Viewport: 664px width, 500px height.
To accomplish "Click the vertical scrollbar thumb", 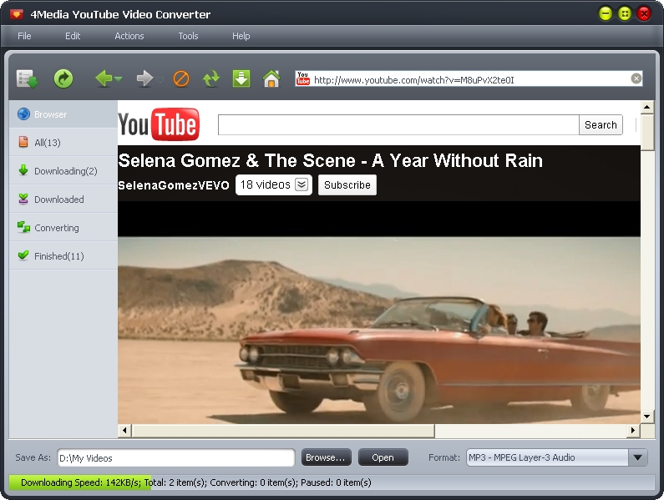I will [x=647, y=132].
